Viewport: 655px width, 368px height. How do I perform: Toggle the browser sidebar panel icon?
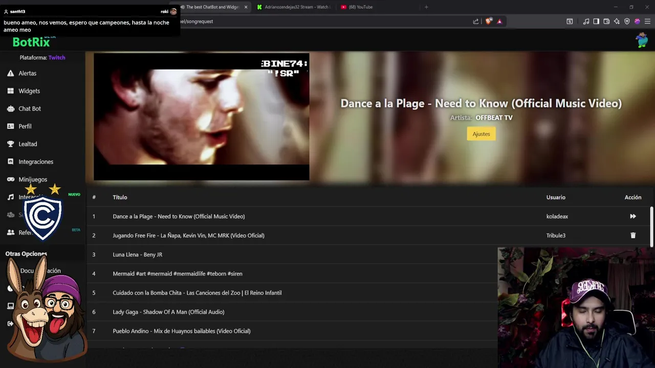(596, 21)
